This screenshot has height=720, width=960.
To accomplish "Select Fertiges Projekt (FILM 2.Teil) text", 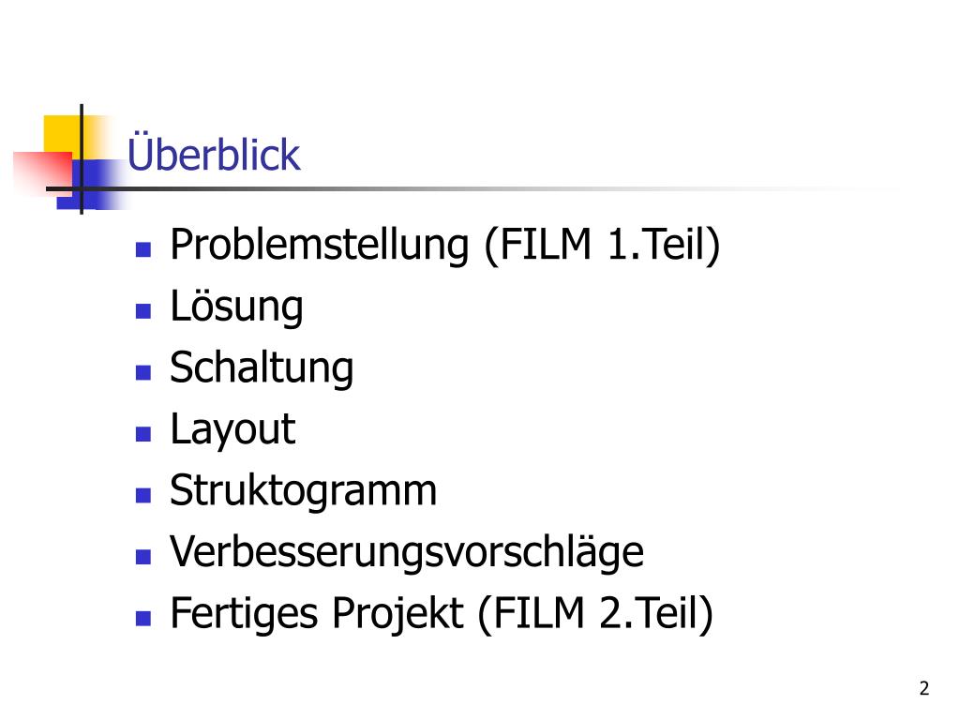I will (x=442, y=613).
